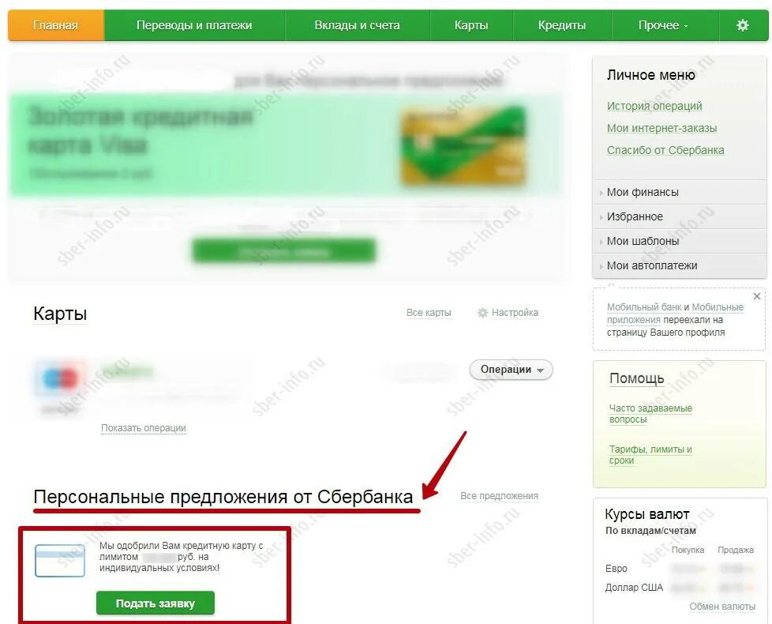Click the credit card offer icon

click(60, 561)
